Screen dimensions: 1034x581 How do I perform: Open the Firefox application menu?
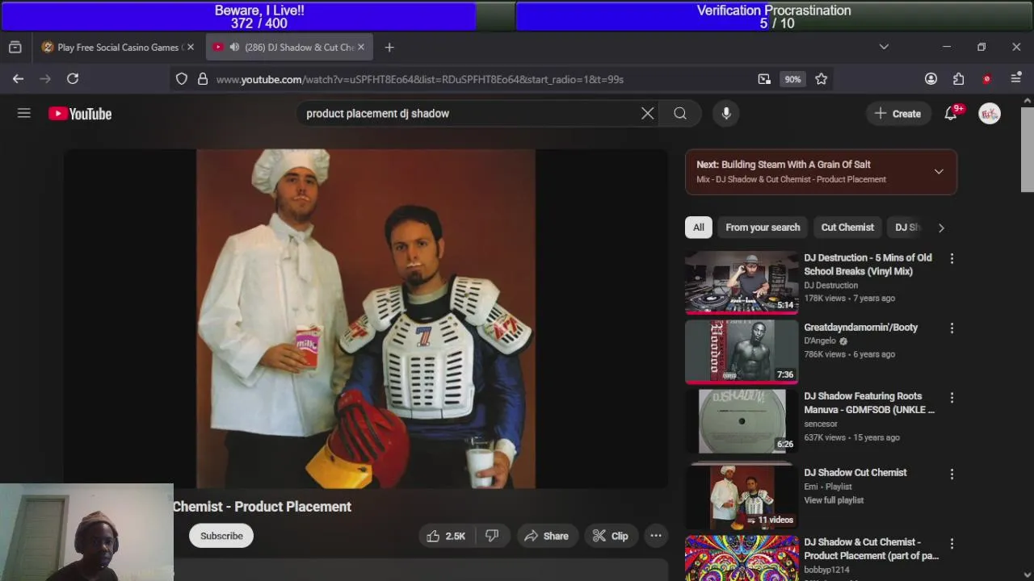pyautogui.click(x=1015, y=79)
